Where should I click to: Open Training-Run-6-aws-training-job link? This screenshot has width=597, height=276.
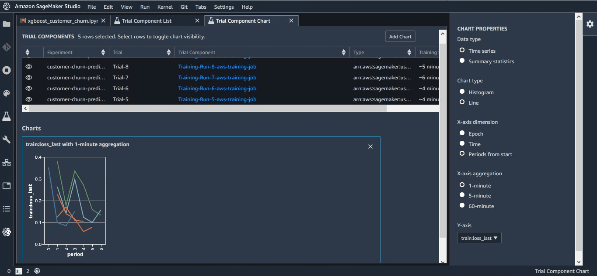(x=217, y=89)
